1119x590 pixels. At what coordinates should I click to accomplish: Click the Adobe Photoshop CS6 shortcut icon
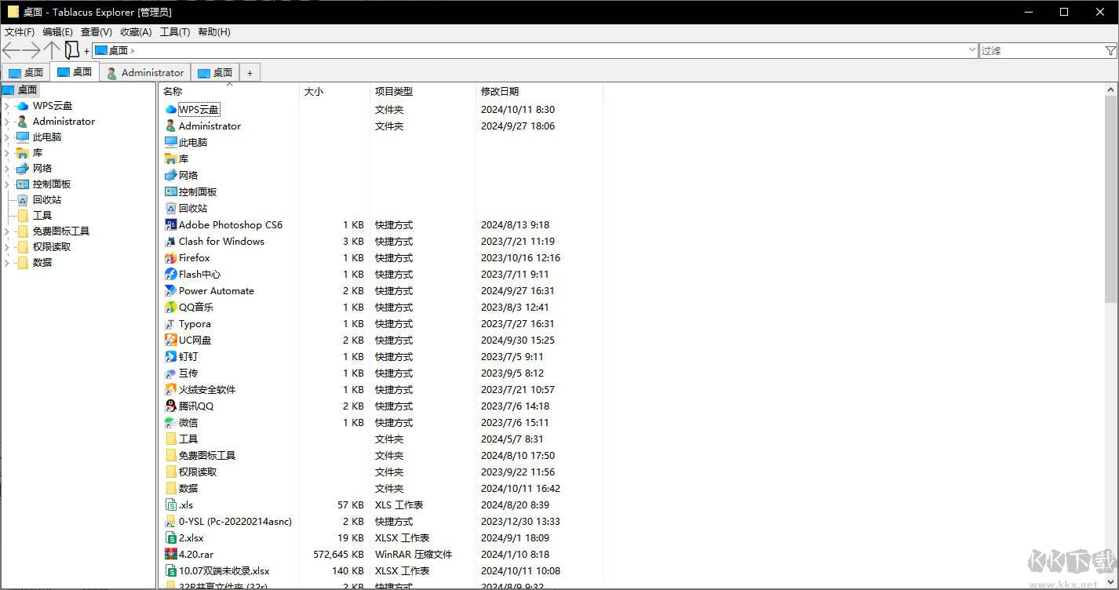coord(171,225)
